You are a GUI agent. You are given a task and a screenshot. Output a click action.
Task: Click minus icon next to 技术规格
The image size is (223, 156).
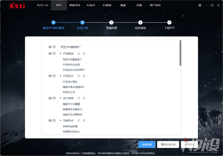(79, 98)
